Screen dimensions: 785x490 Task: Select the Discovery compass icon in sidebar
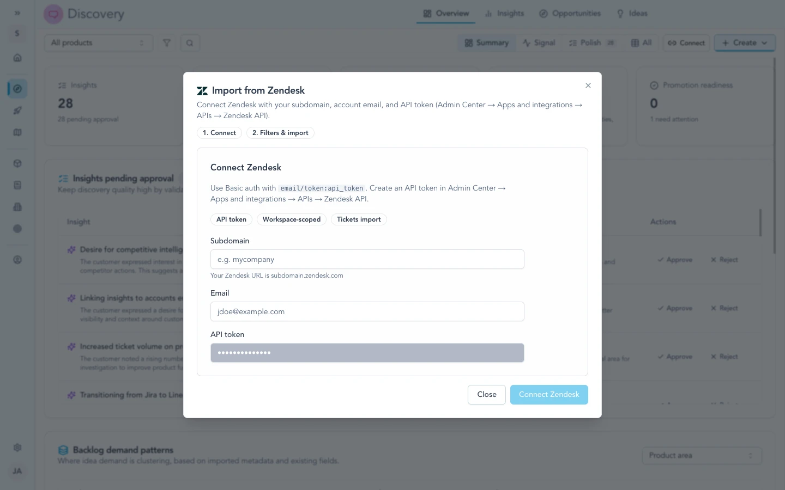click(x=17, y=88)
